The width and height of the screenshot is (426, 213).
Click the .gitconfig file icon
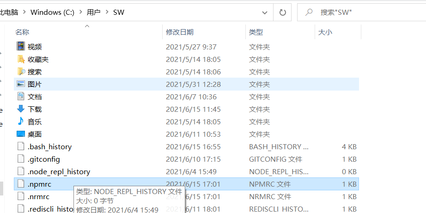tap(21, 159)
